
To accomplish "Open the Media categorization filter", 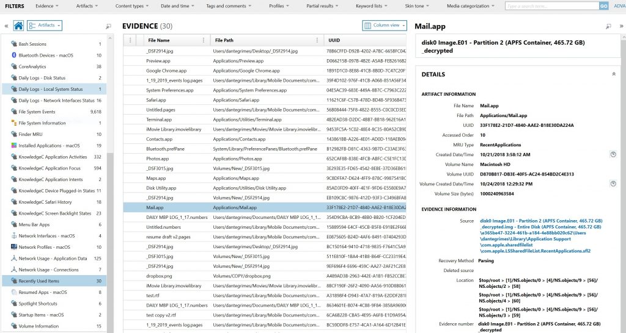I will coord(470,6).
